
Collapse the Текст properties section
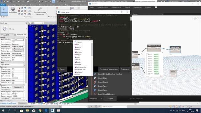coord(24,62)
